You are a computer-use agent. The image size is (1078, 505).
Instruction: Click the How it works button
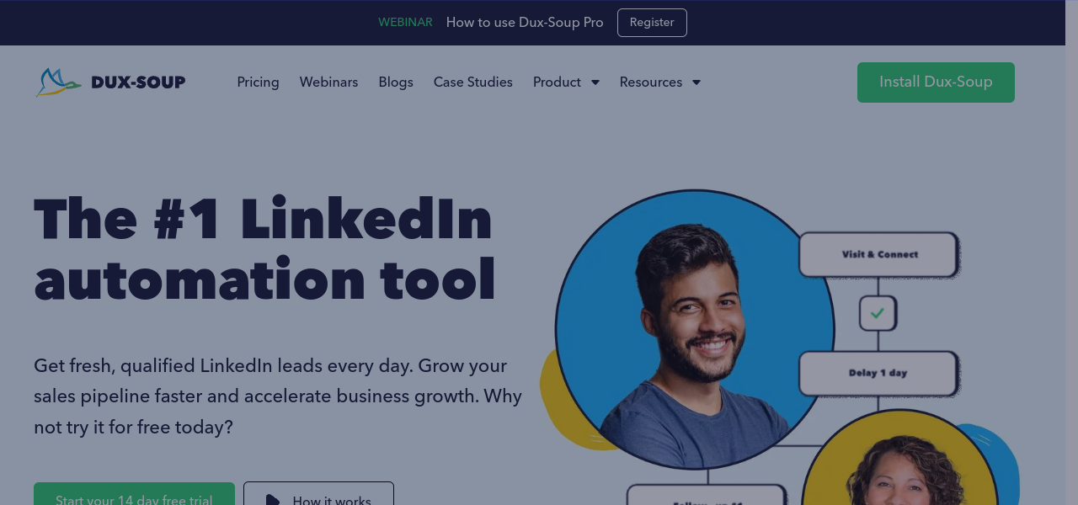[x=318, y=494]
